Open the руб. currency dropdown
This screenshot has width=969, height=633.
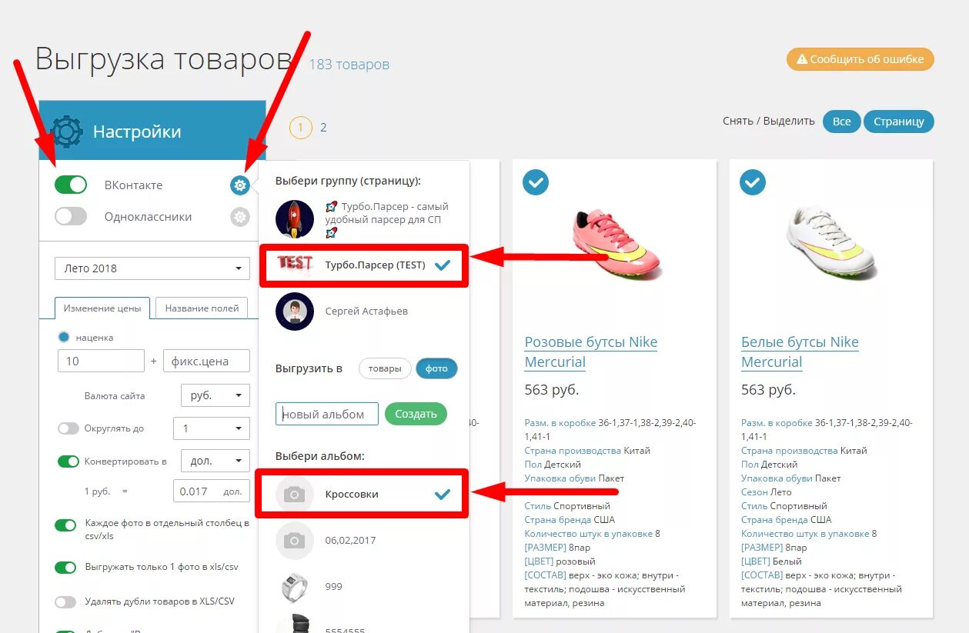(216, 395)
